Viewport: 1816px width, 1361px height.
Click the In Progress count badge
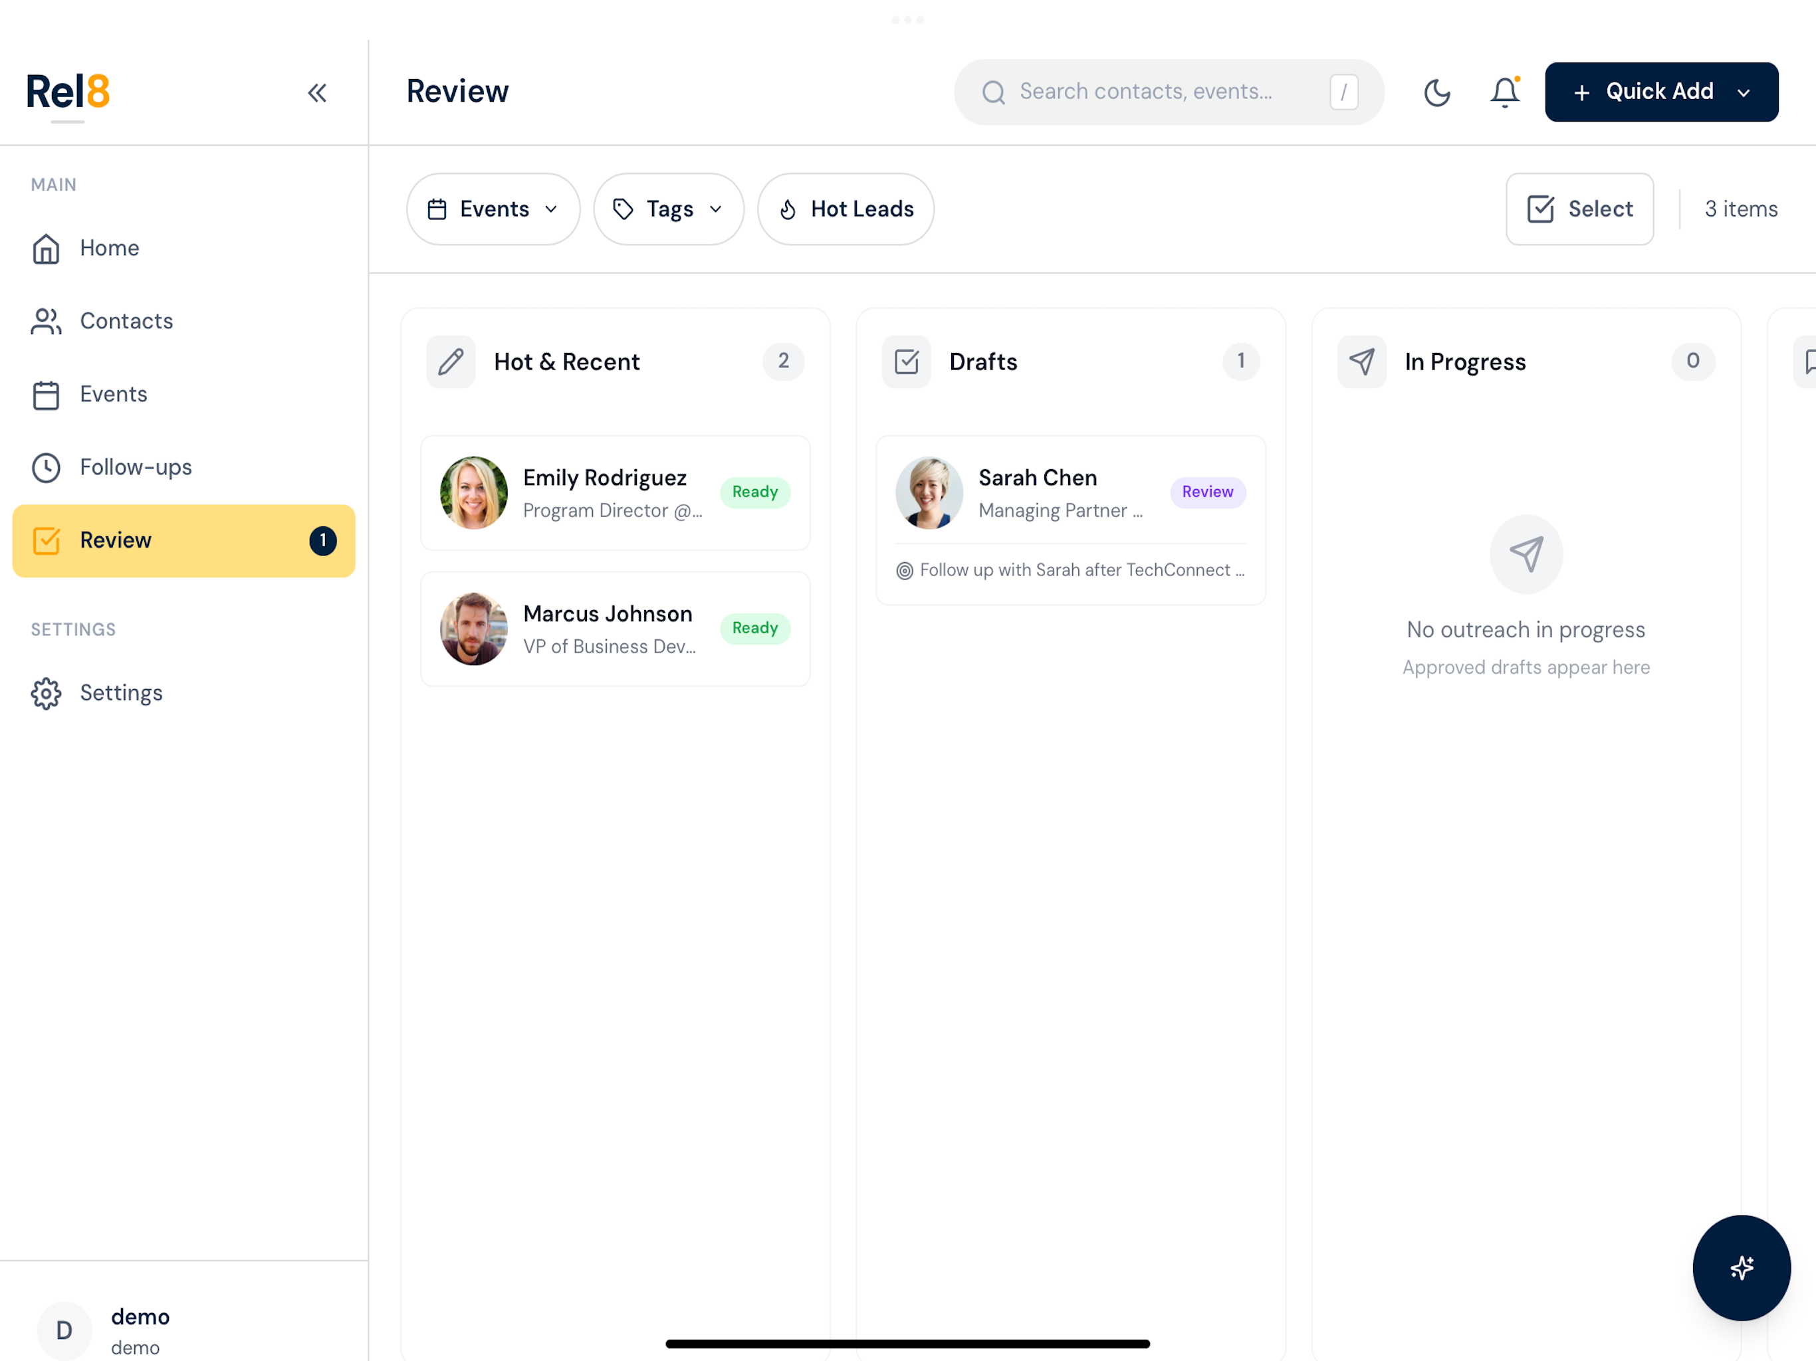(x=1693, y=361)
